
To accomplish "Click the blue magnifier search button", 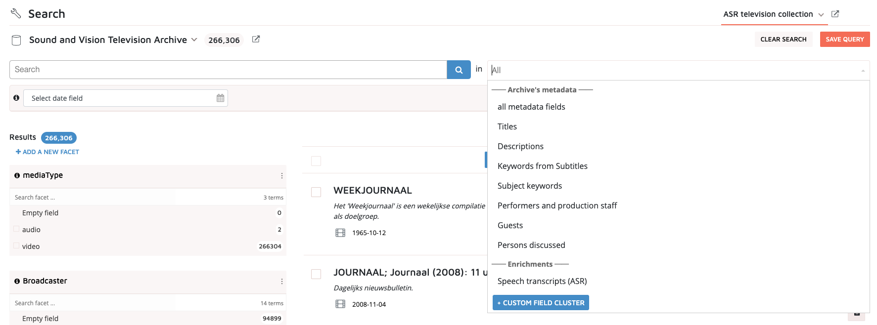I will pyautogui.click(x=459, y=70).
